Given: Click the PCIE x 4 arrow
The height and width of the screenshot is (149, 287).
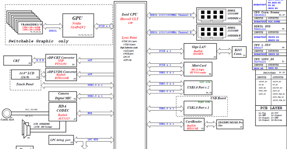Looking at the screenshot, I should coord(104,26).
